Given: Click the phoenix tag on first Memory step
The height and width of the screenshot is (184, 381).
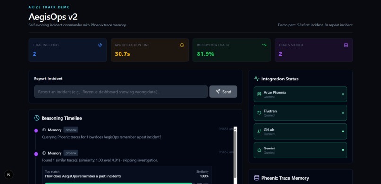Looking at the screenshot, I should coord(71,130).
